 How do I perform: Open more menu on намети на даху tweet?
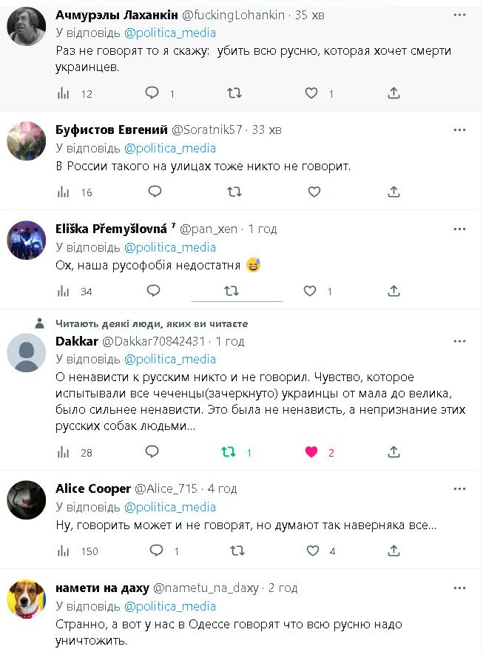[x=460, y=588]
